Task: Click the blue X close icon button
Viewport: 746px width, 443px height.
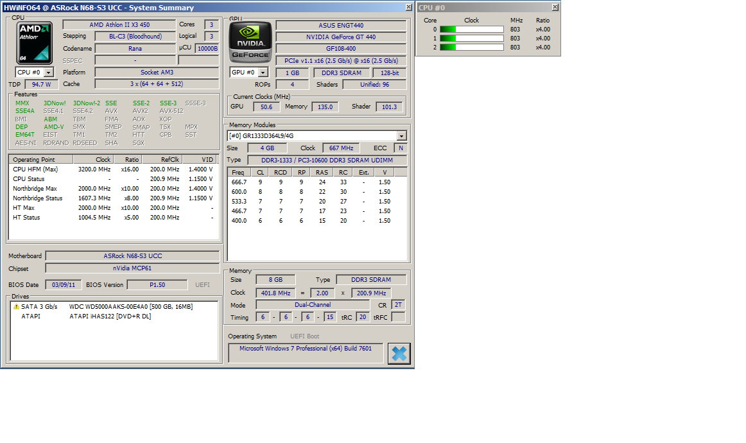Action: coord(399,354)
